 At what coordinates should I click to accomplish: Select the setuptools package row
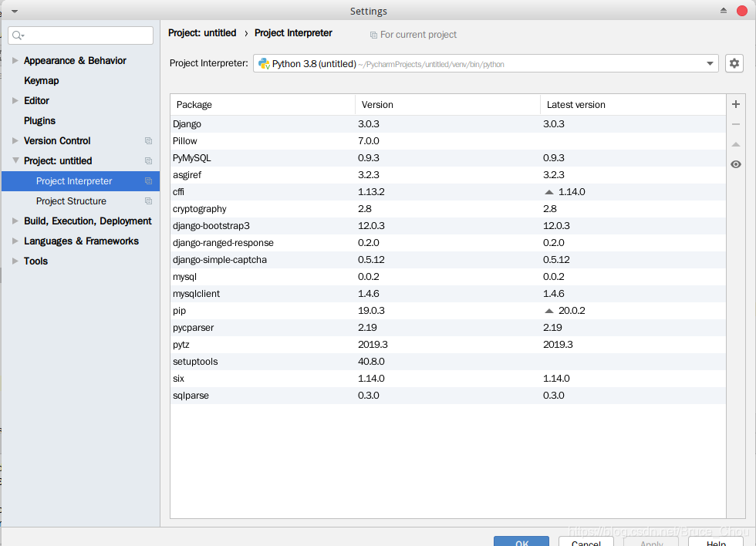(448, 362)
